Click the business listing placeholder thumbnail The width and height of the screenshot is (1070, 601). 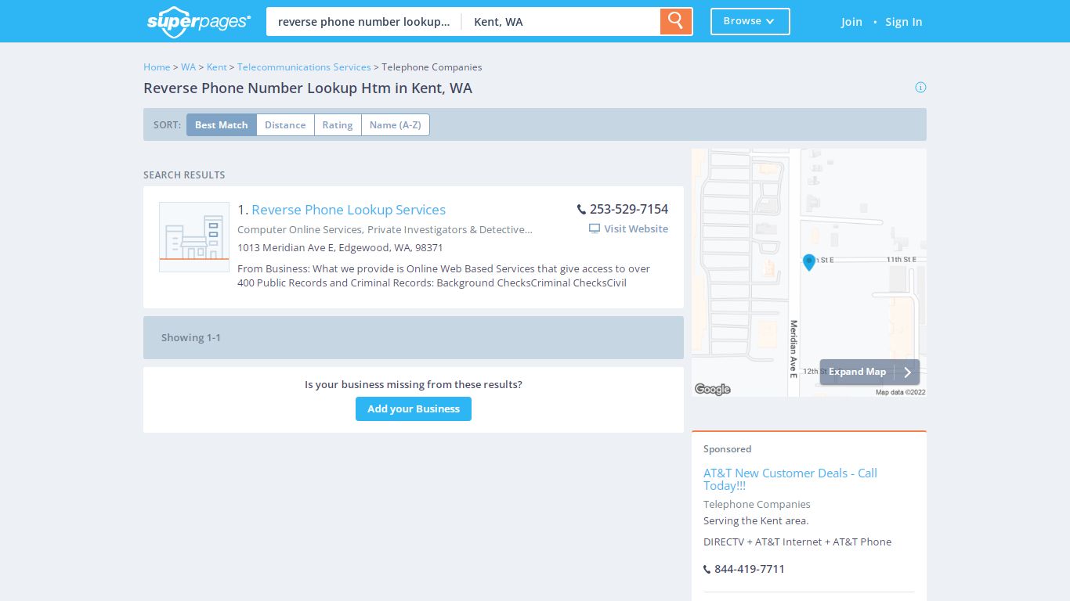pos(194,237)
